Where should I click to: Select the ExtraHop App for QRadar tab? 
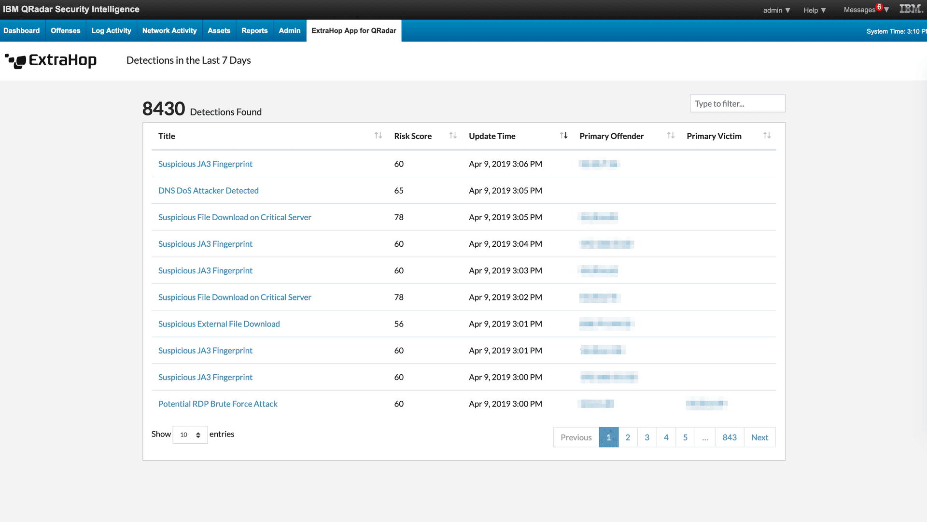(x=354, y=30)
